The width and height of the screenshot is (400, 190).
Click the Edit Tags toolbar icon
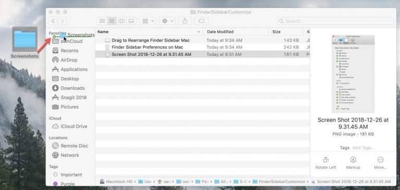coord(202,21)
